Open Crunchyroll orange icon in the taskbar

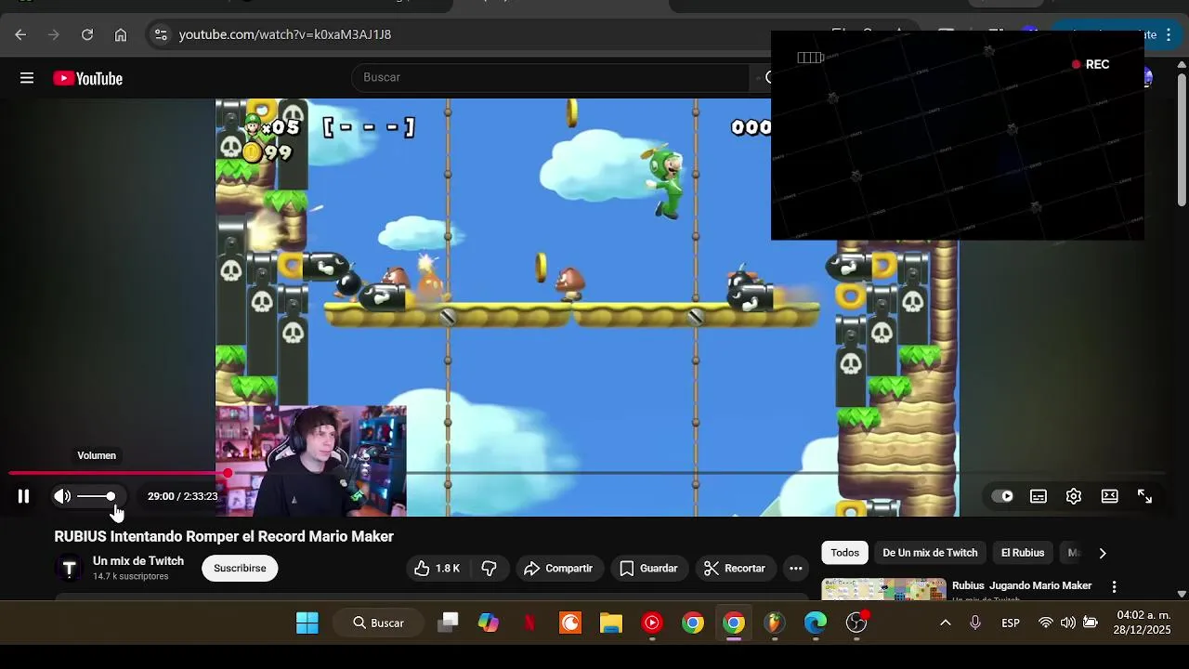pos(570,623)
